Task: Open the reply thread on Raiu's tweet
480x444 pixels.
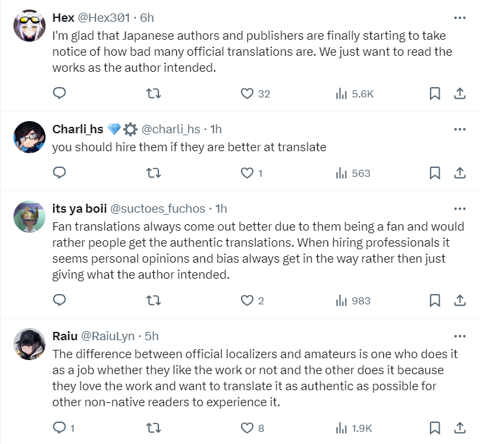Action: [60, 427]
